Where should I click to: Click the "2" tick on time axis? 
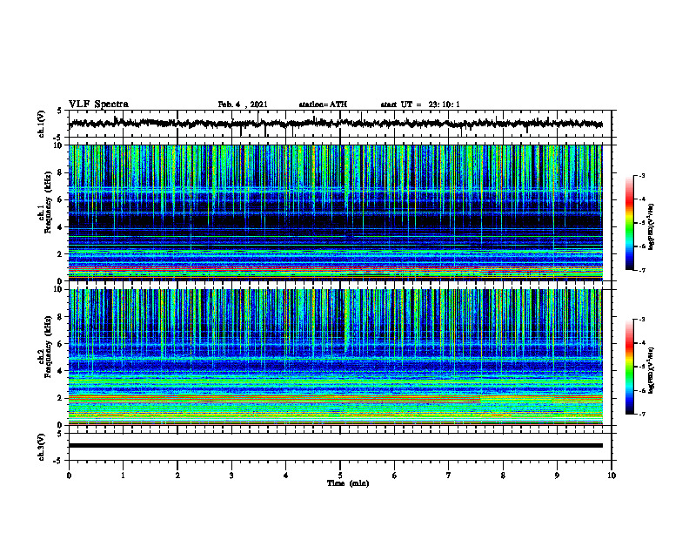click(177, 476)
